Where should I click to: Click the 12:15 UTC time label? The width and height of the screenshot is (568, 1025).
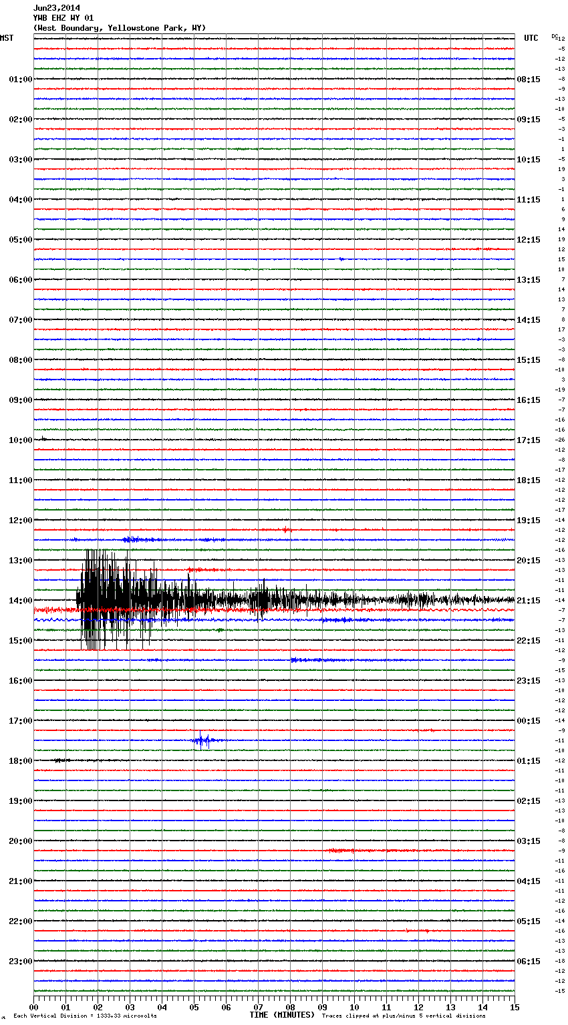coord(529,240)
